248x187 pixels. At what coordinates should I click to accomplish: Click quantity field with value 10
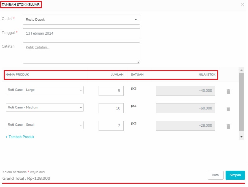(111, 108)
